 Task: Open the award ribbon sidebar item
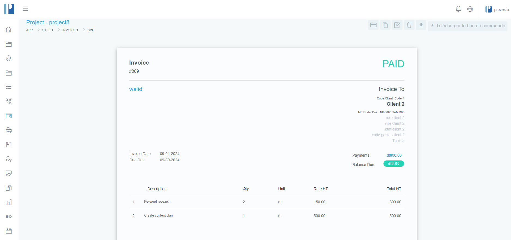click(x=9, y=58)
